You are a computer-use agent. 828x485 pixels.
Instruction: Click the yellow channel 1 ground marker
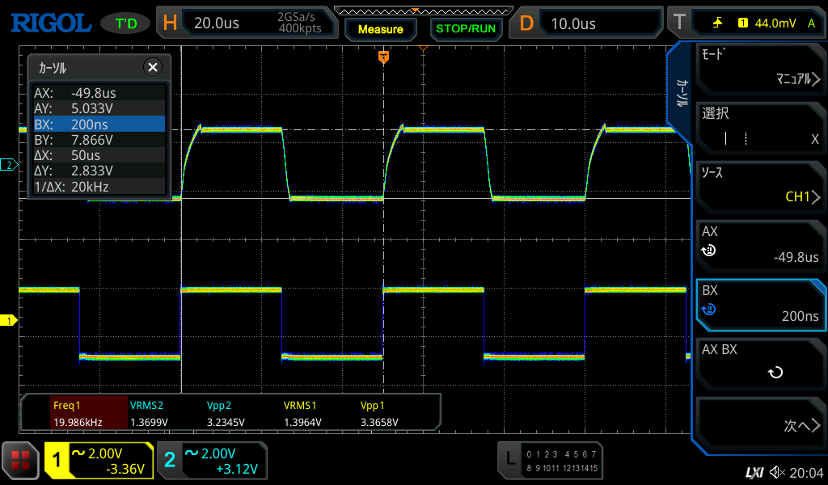pyautogui.click(x=9, y=321)
